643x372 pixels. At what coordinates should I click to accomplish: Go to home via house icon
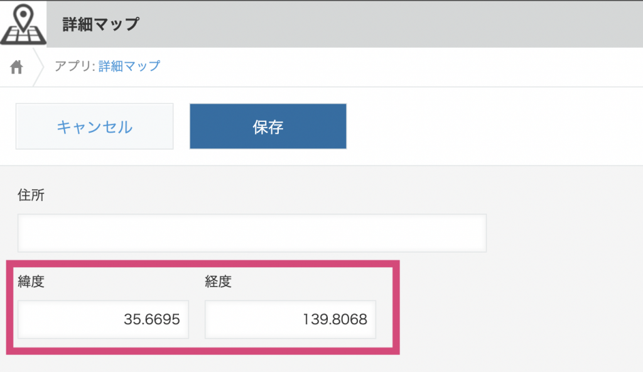coord(16,67)
